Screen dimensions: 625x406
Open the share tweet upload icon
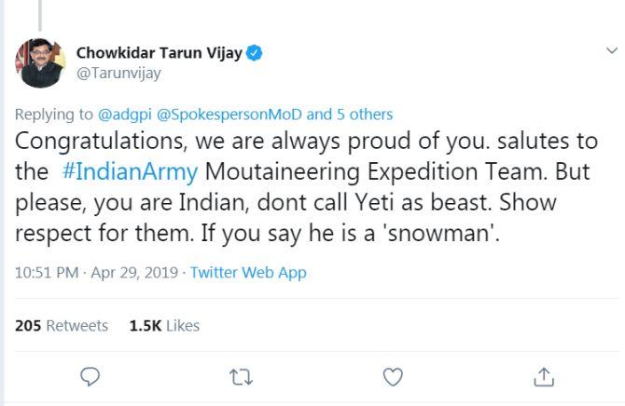544,376
